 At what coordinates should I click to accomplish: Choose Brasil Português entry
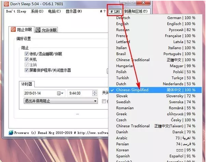click(x=155, y=54)
